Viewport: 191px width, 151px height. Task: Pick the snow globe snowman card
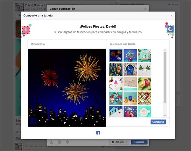(x=144, y=55)
